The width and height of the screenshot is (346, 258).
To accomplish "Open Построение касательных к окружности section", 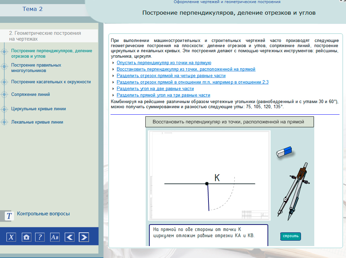I will coord(51,82).
